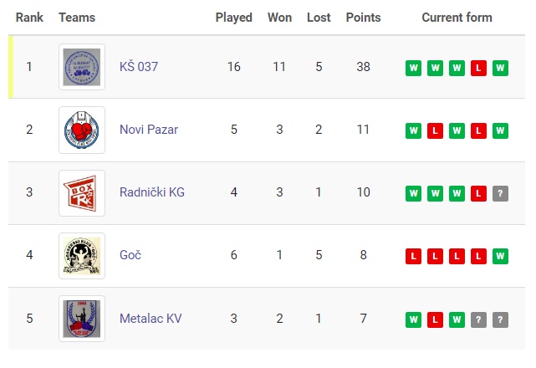Screen dimensions: 536x368
Task: Click KŠ 037's red L form badge
Action: 478,68
